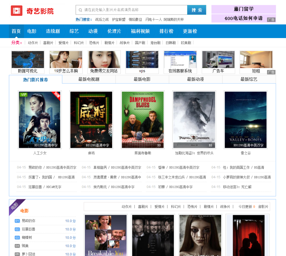Open 动作片 in top category row

pyautogui.click(x=33, y=43)
